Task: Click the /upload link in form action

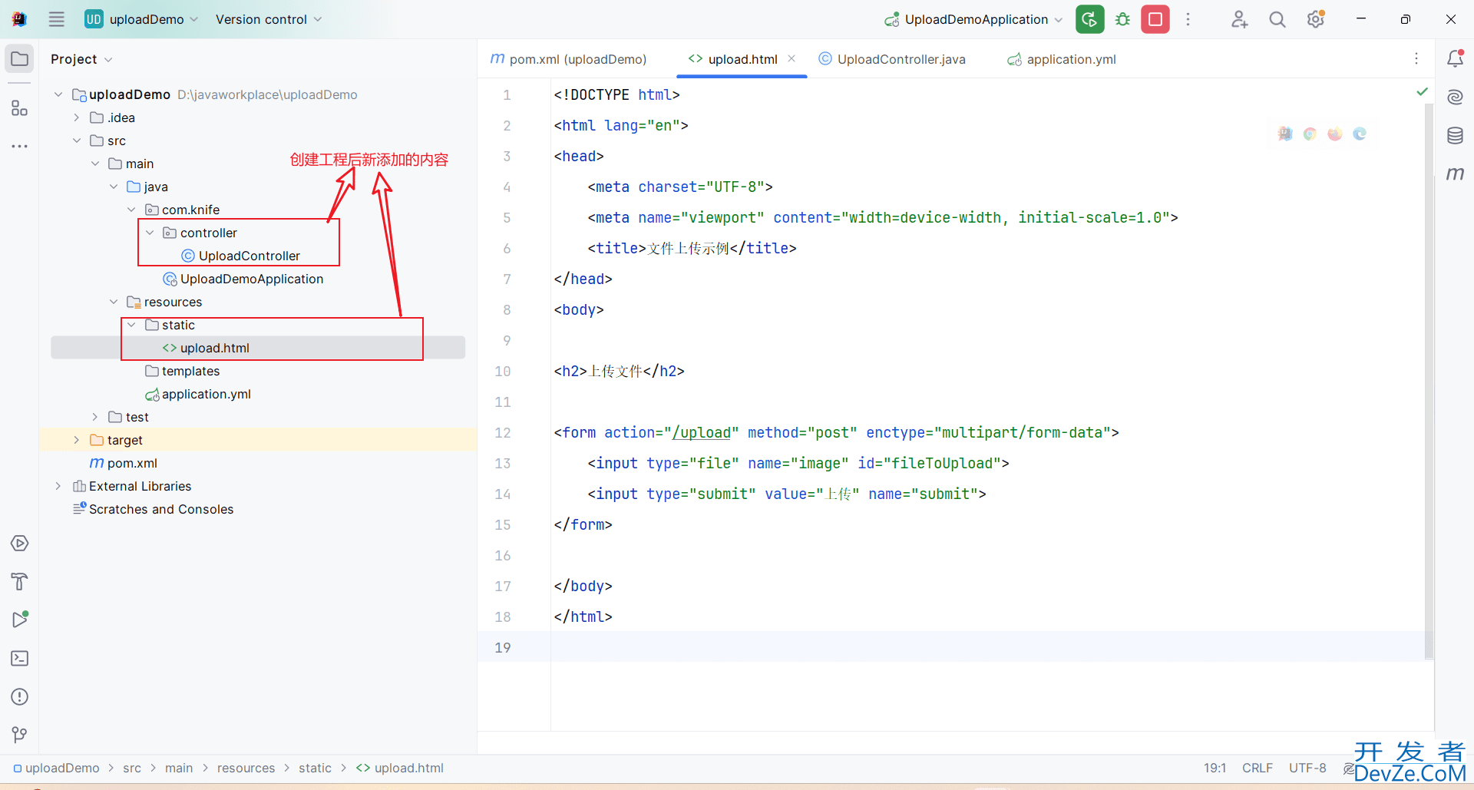Action: pyautogui.click(x=701, y=432)
